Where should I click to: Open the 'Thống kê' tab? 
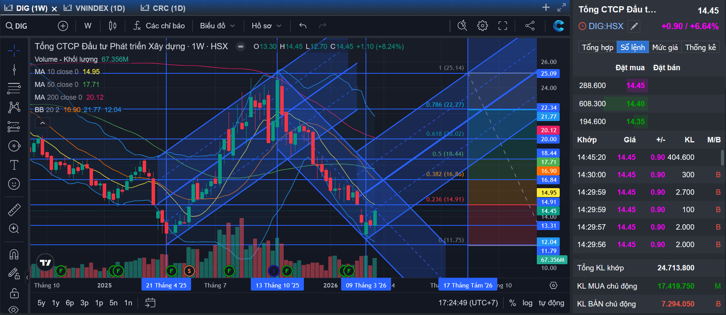(x=700, y=47)
